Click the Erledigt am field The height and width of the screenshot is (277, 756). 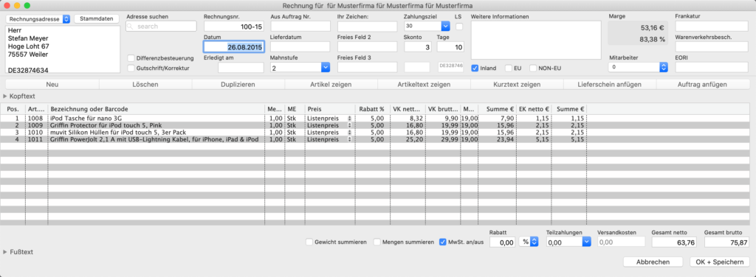pos(241,68)
